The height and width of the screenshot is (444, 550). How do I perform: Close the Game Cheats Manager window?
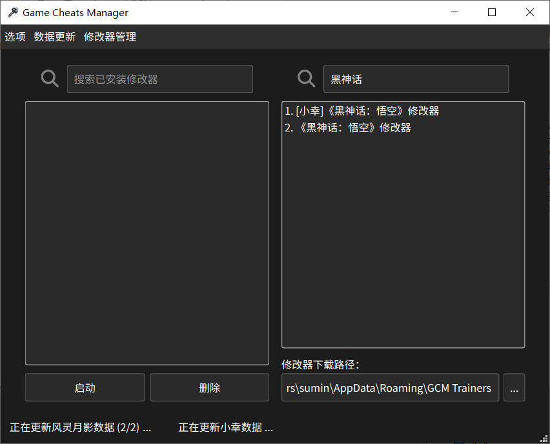point(529,12)
